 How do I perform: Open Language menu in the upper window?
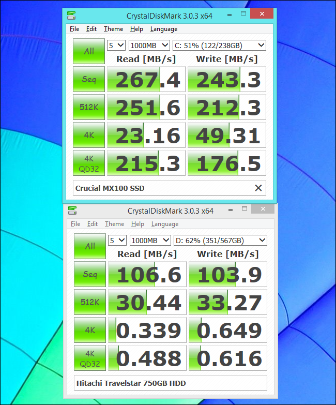click(x=164, y=29)
